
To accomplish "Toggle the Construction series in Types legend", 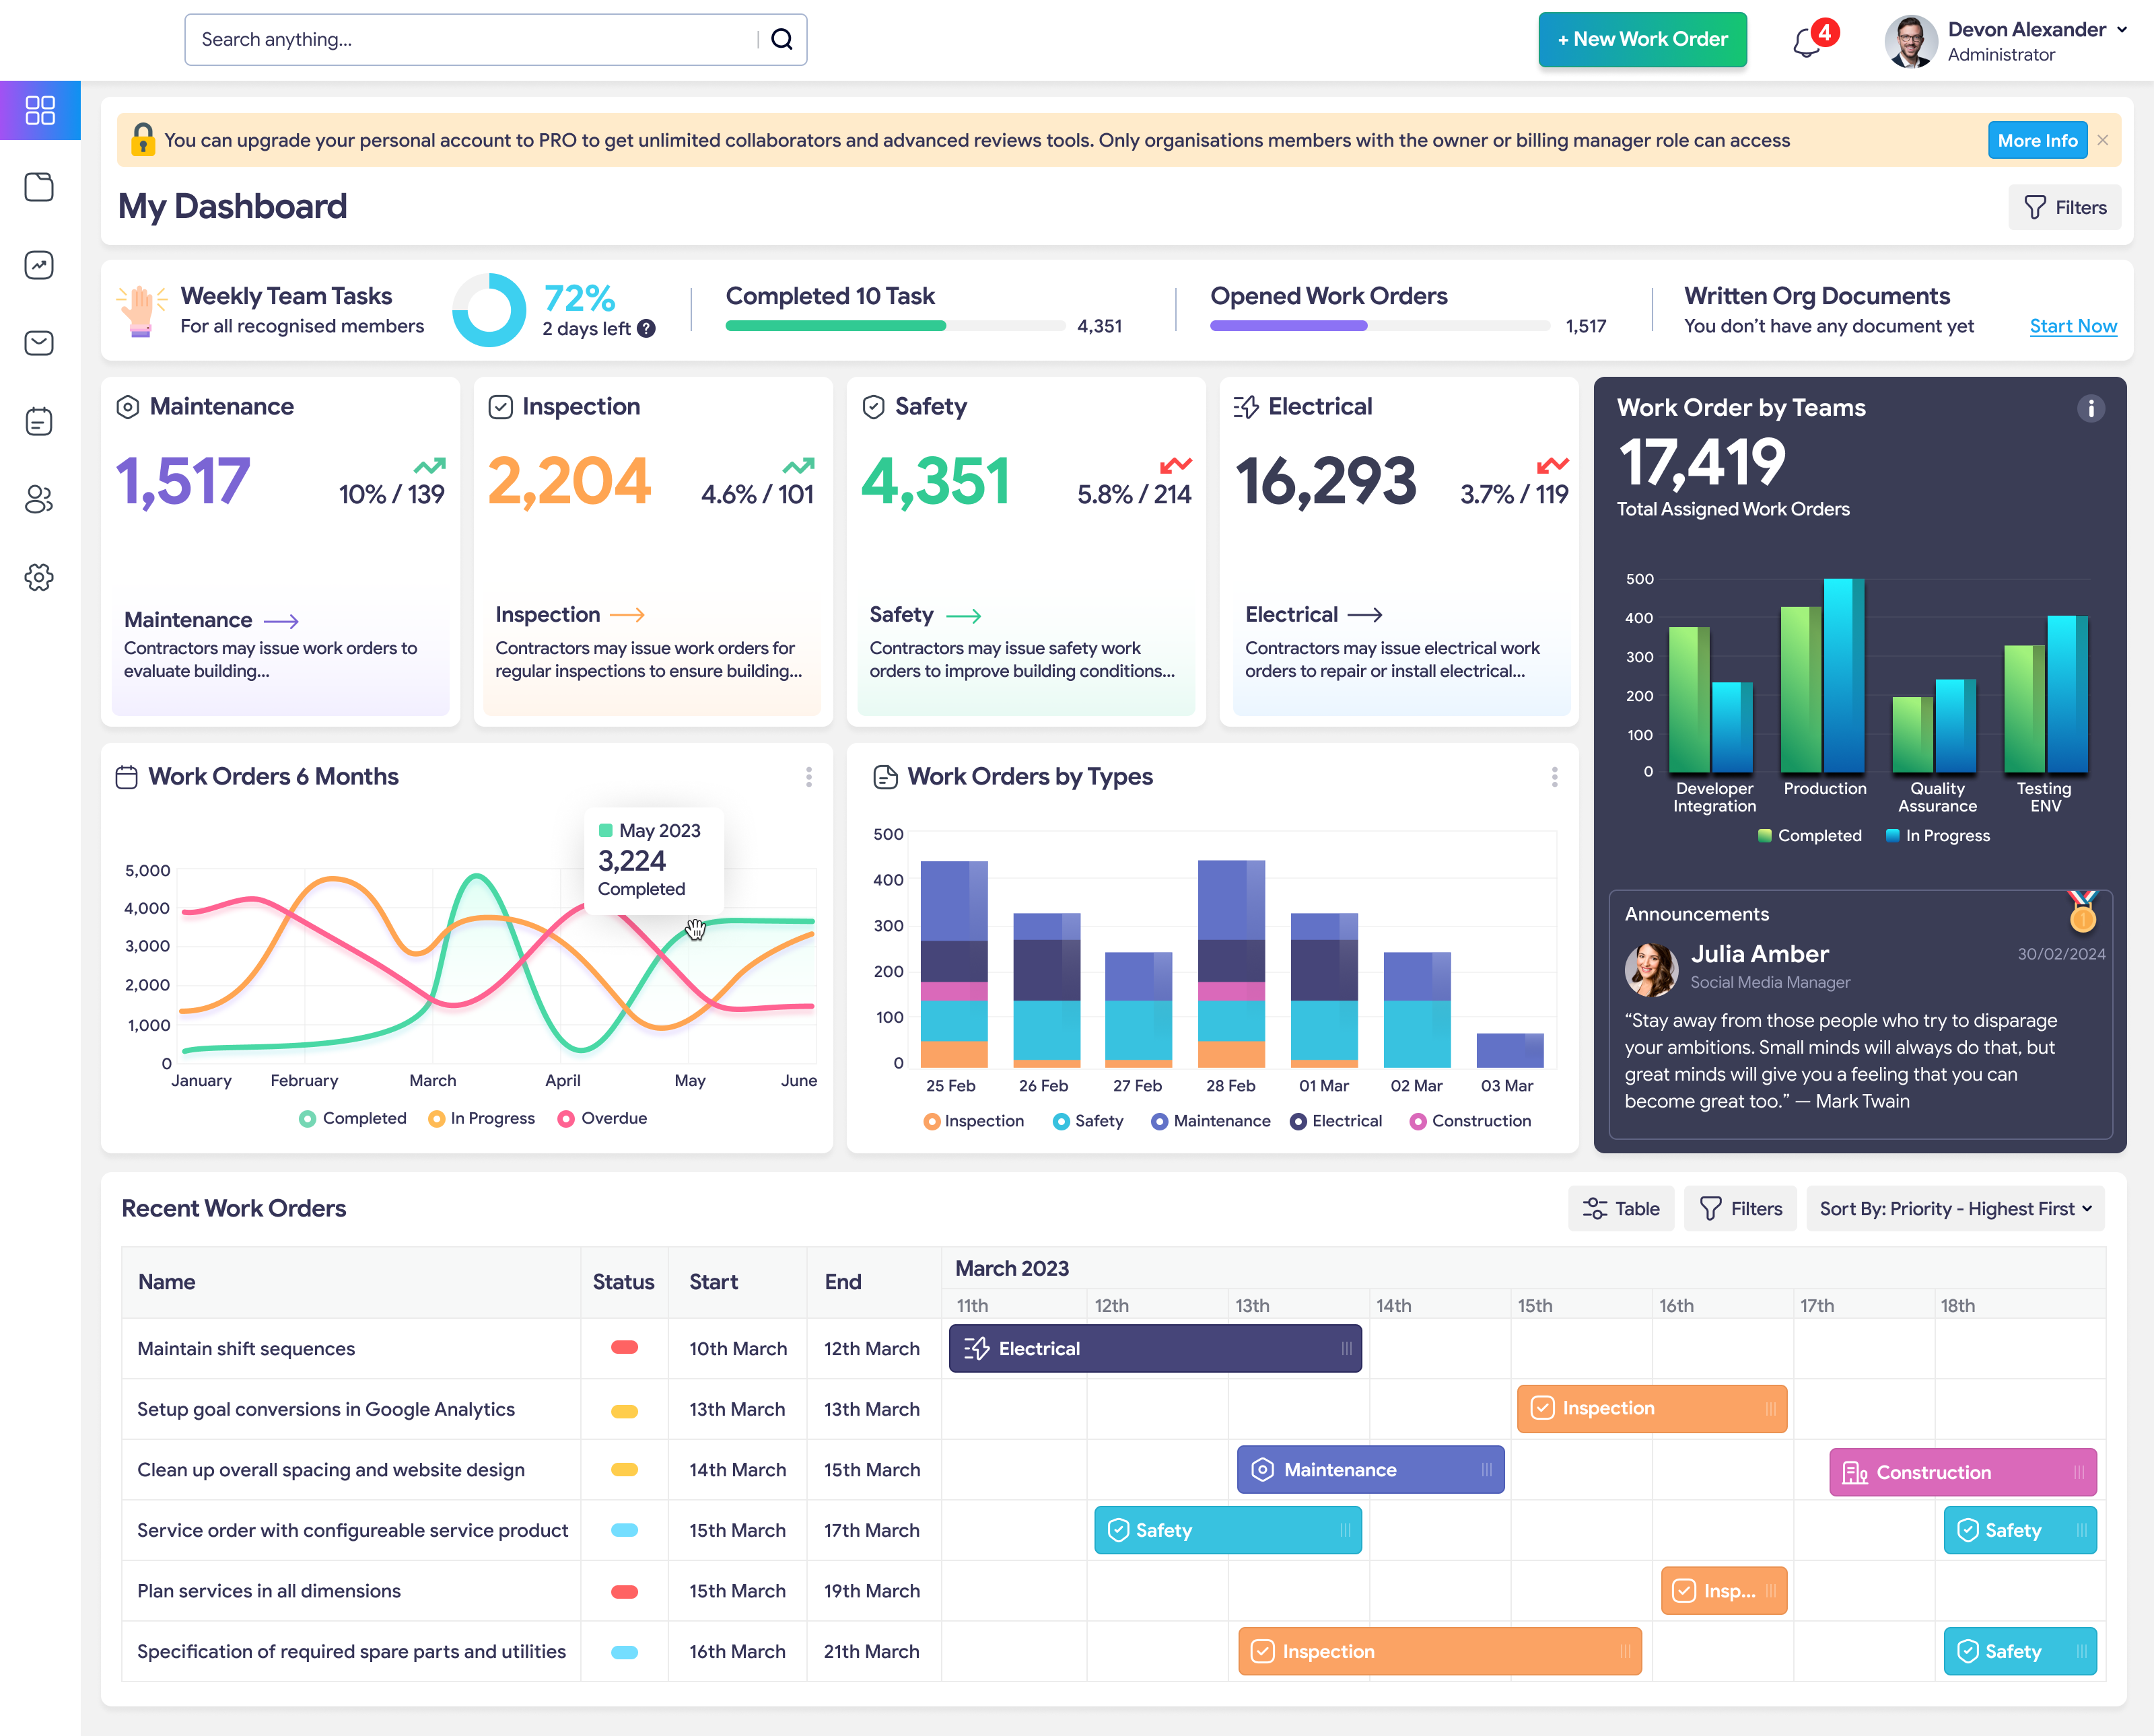I will coord(1471,1121).
